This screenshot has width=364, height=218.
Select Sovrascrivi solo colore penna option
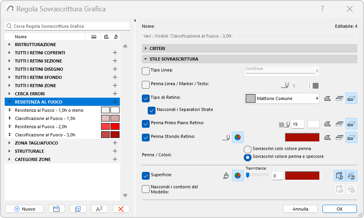(x=247, y=149)
